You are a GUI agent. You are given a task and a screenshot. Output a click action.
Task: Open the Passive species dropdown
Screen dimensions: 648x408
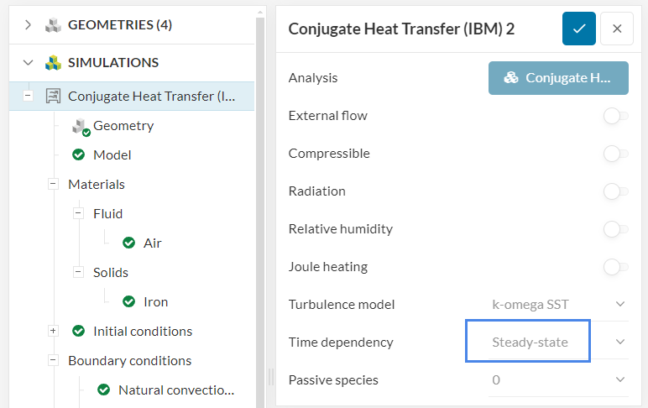click(558, 379)
